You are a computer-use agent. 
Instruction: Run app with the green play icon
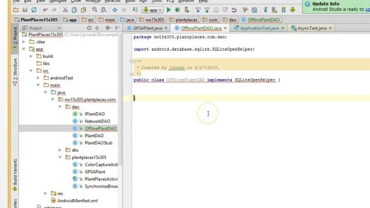[168, 10]
